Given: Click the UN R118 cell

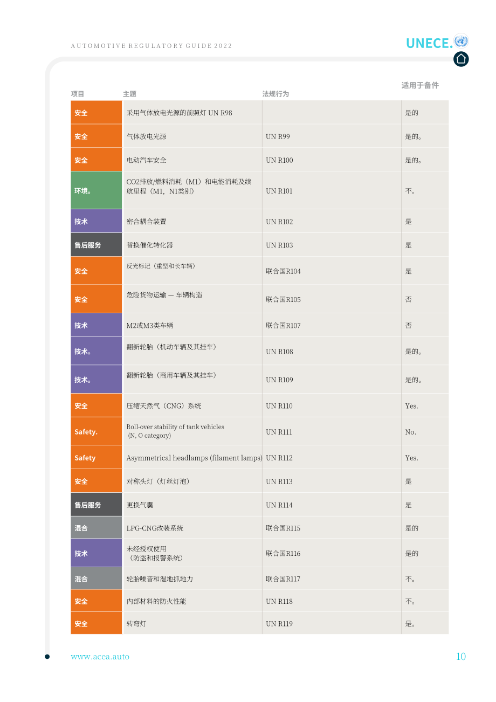Looking at the screenshot, I should pos(332,601).
